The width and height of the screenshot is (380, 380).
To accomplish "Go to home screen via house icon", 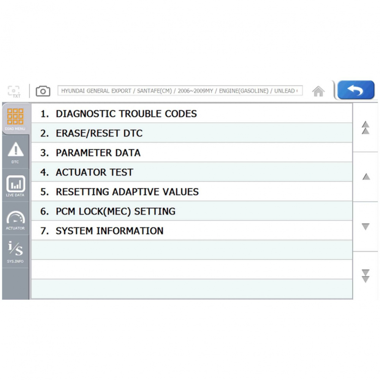I will click(318, 91).
